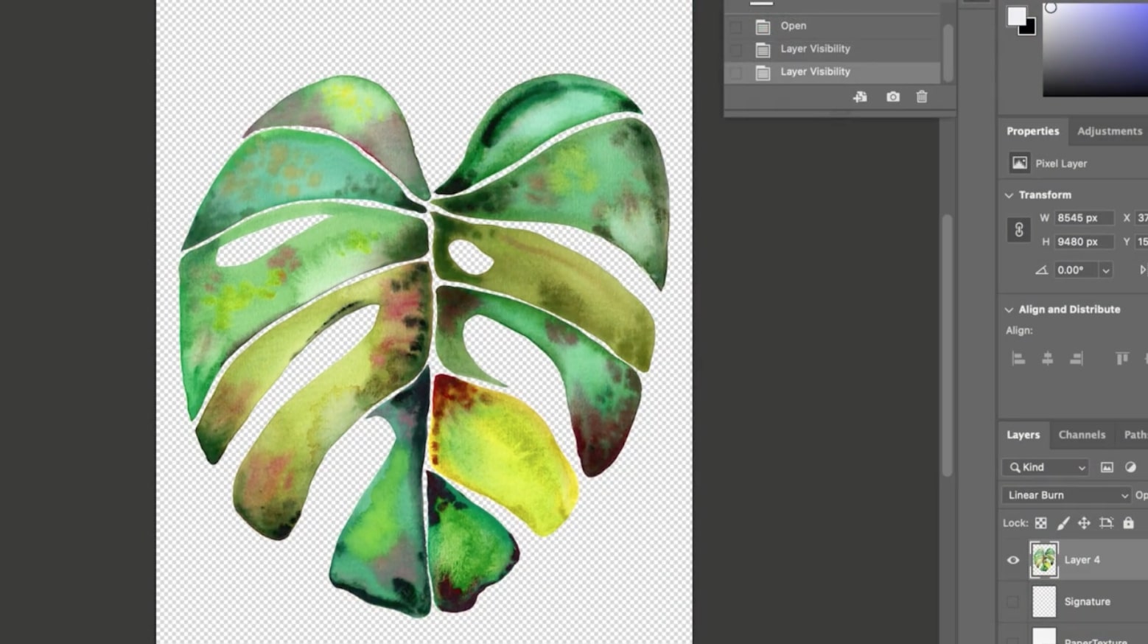Collapse the Align and Distribute section

[x=1009, y=309]
